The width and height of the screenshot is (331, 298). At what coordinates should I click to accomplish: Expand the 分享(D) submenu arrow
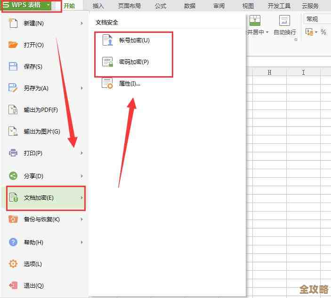(82, 176)
